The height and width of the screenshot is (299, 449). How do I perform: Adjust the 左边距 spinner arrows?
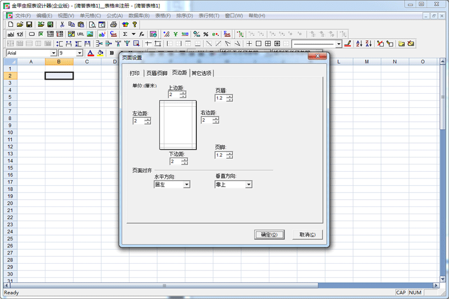click(x=148, y=121)
